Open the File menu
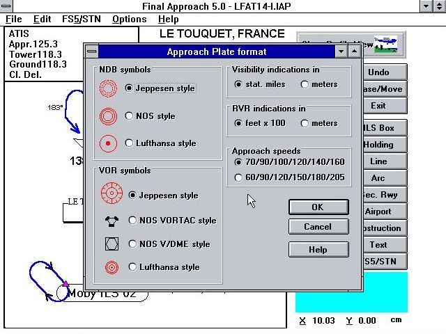 (x=14, y=19)
